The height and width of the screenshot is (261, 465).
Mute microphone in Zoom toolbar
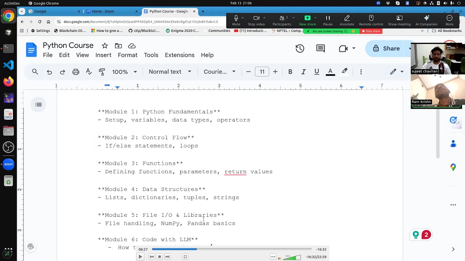point(236,21)
